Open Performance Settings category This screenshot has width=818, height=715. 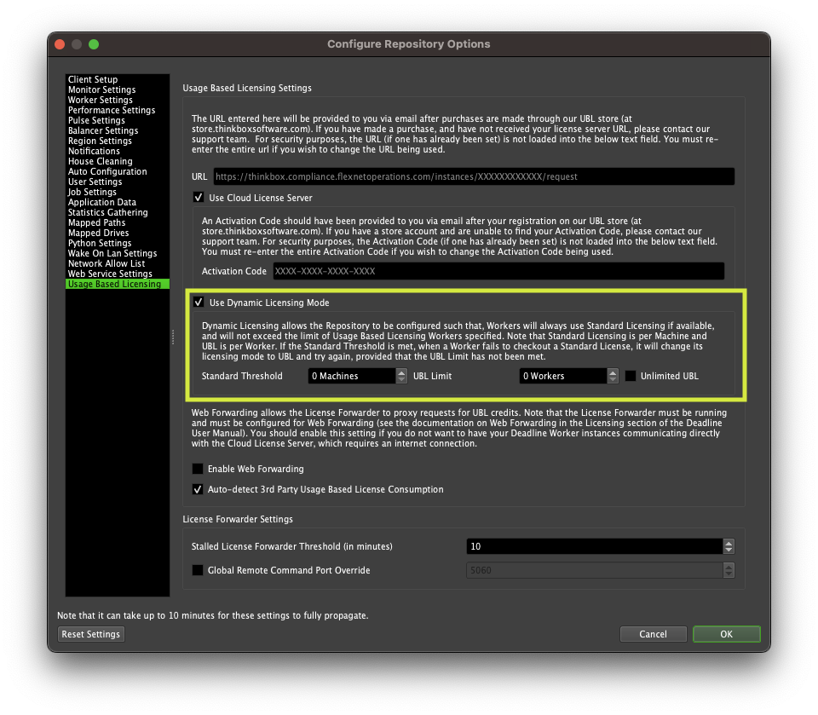coord(112,110)
